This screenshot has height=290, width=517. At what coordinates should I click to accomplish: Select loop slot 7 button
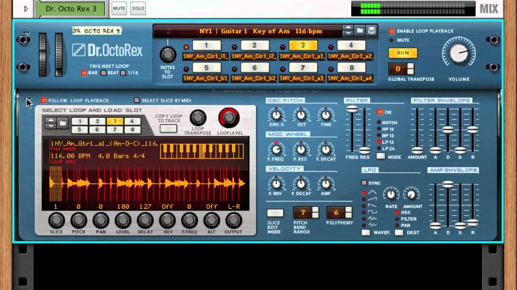(x=303, y=68)
